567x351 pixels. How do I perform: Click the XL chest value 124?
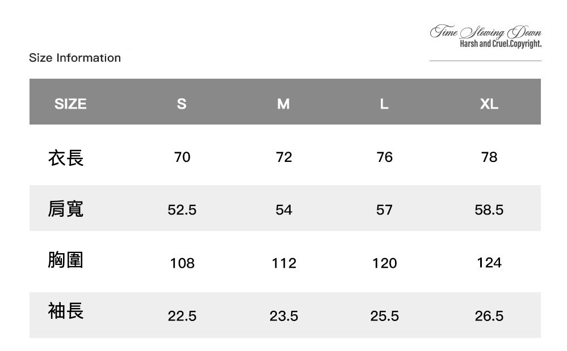pos(489,263)
